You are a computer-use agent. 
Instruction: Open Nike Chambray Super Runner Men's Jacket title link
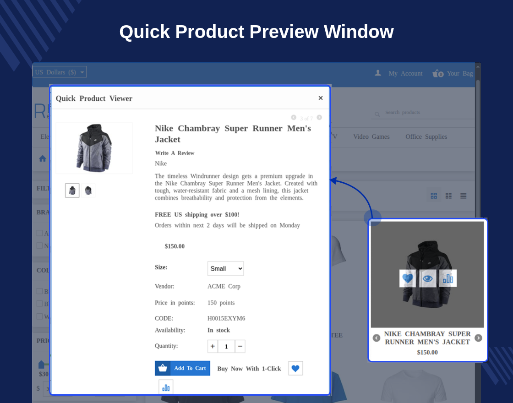click(x=427, y=338)
